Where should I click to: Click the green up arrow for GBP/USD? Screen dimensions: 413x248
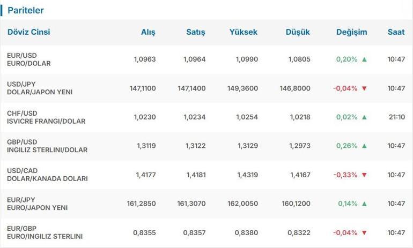[x=365, y=146]
